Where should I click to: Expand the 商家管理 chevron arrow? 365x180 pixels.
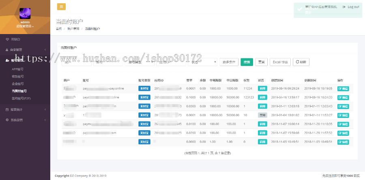45,50
